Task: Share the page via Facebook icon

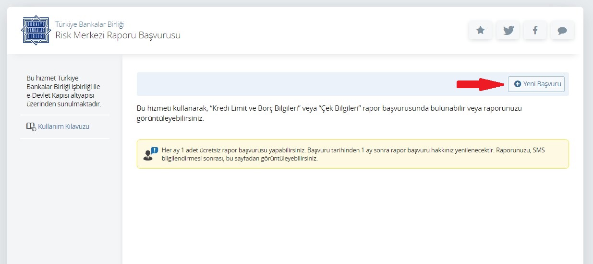Action: (535, 31)
